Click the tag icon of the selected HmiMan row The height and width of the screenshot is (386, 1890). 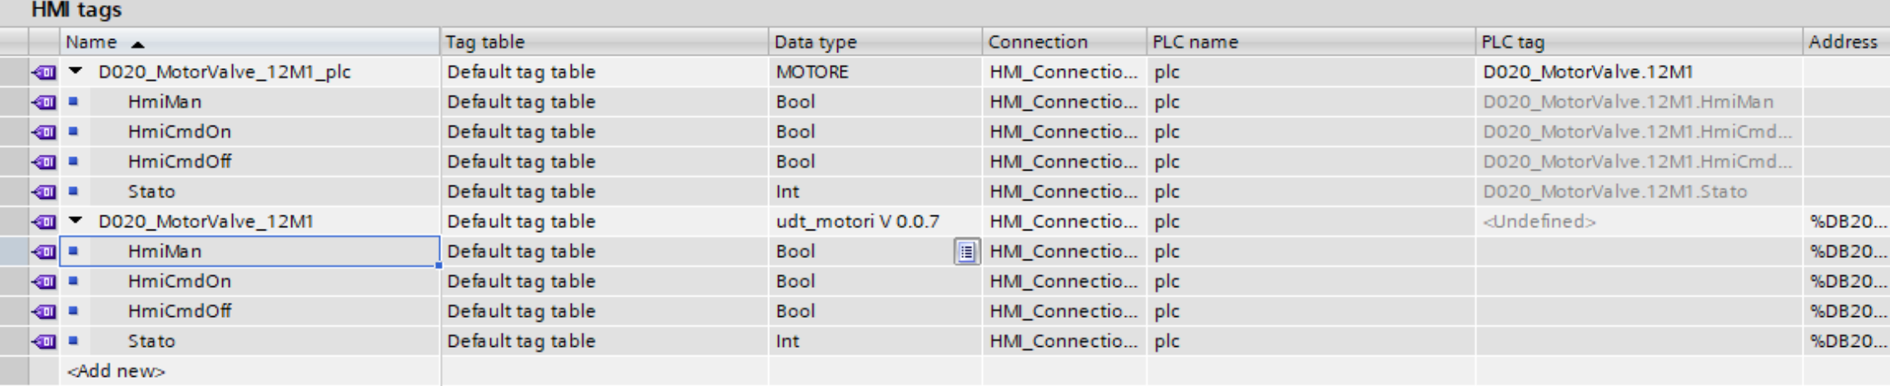tap(43, 252)
